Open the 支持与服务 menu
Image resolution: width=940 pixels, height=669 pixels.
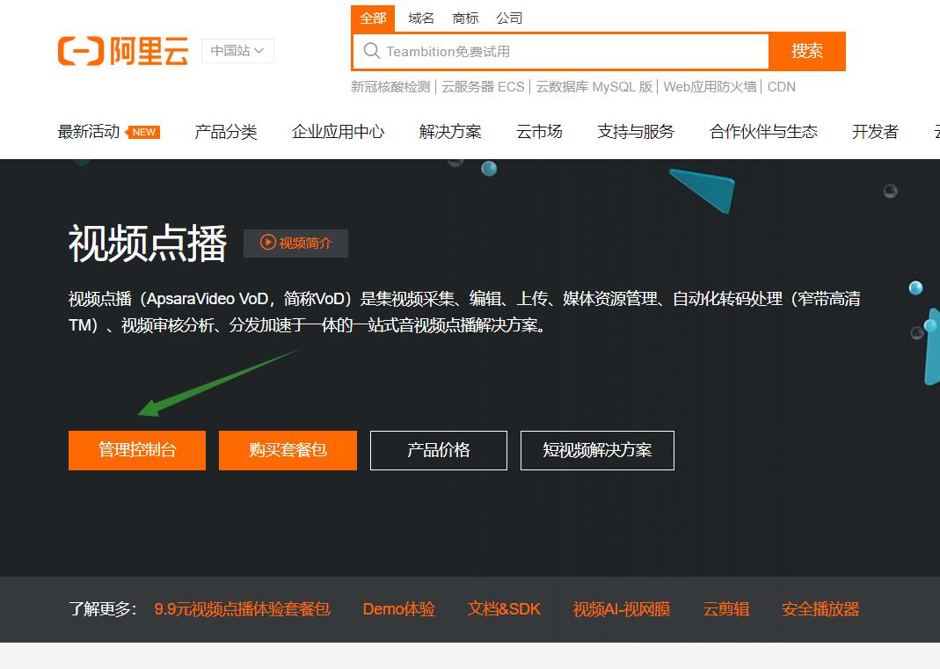click(x=636, y=132)
